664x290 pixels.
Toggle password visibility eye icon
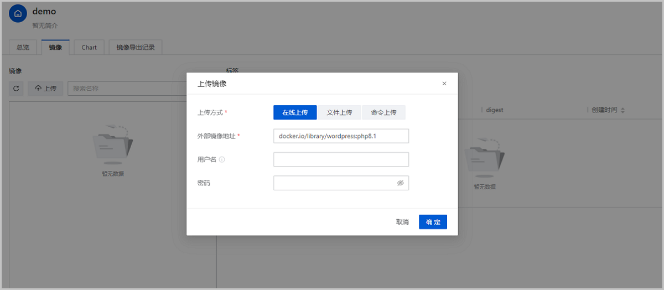pos(400,183)
